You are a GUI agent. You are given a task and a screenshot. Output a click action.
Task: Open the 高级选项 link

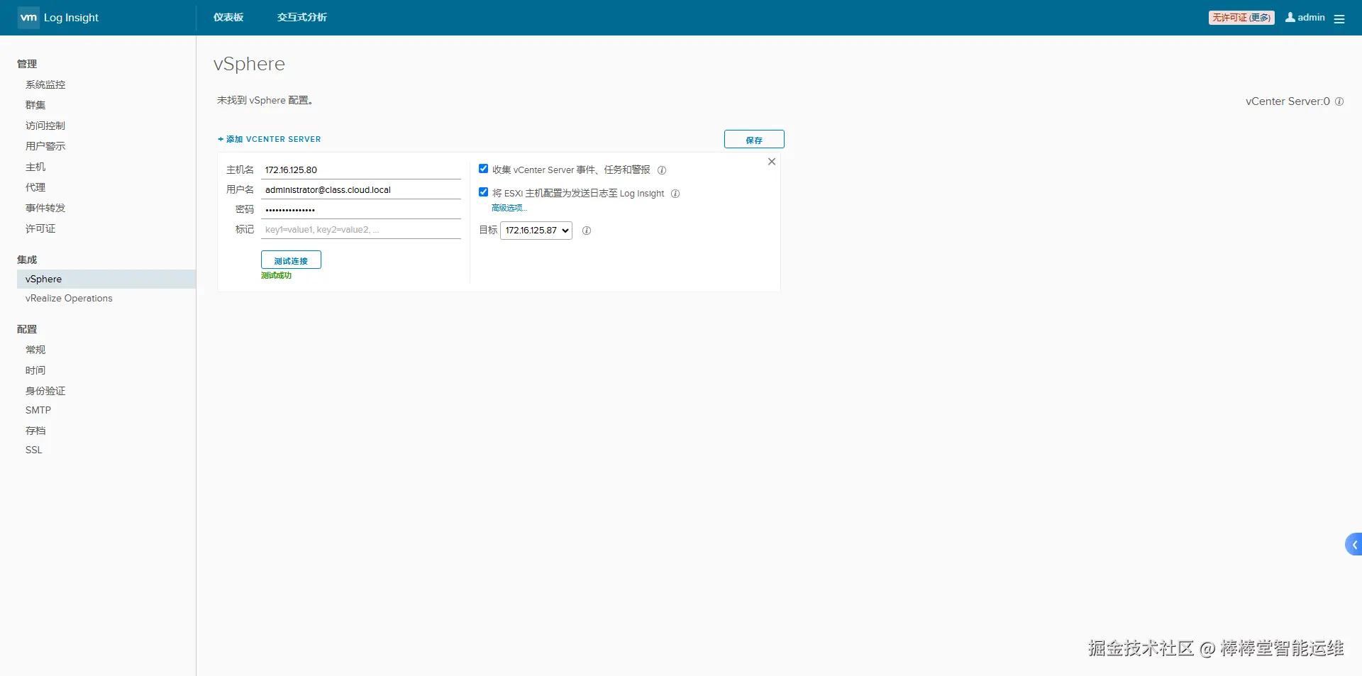509,208
